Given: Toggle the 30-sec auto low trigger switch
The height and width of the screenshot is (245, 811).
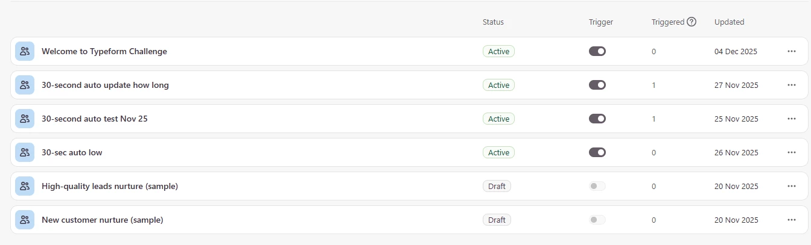Looking at the screenshot, I should (597, 152).
